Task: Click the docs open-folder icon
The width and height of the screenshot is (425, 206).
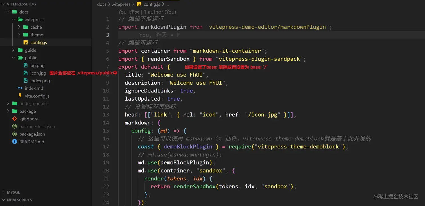Action: pyautogui.click(x=15, y=12)
